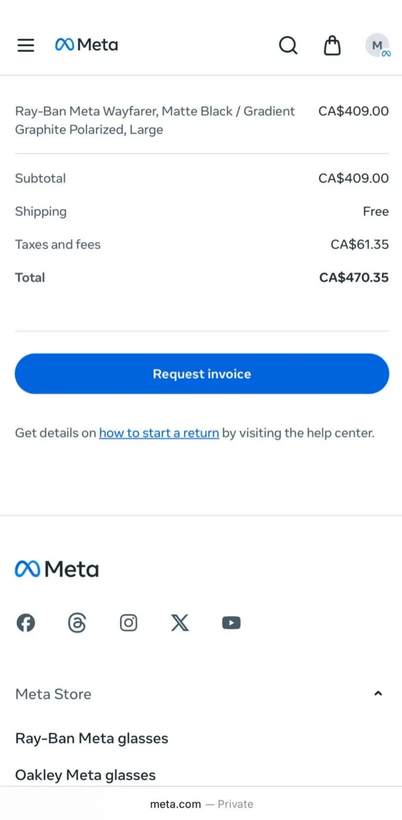
Task: Open the shopping bag
Action: tap(332, 45)
